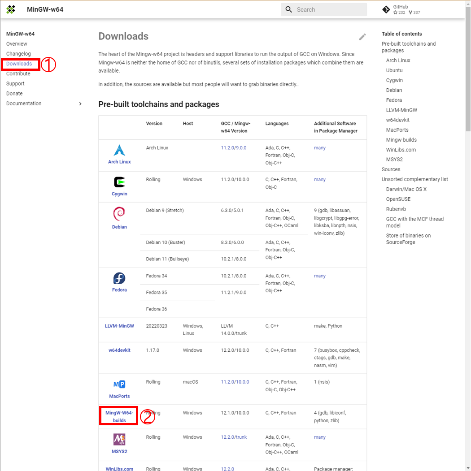This screenshot has height=471, width=471.
Task: Open the GitHub repository icon
Action: [x=386, y=9]
